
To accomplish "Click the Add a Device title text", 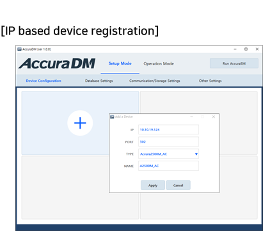I will (x=124, y=116).
